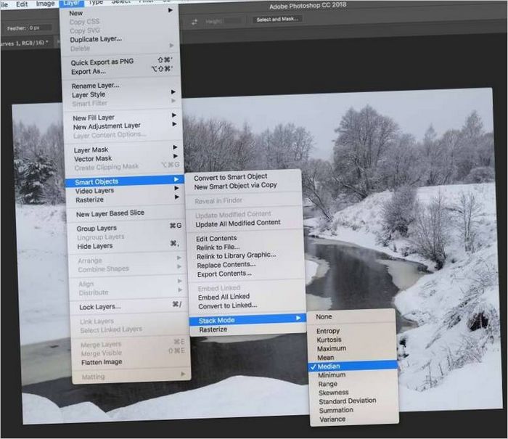Click the swap width and height icon

pos(194,22)
